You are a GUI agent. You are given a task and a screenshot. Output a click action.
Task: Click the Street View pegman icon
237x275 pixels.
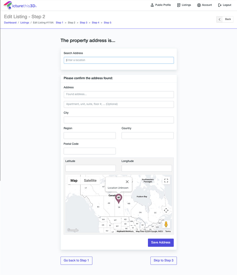click(166, 224)
